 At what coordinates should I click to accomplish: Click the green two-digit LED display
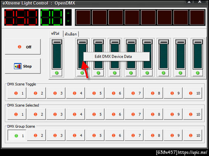click(x=52, y=17)
